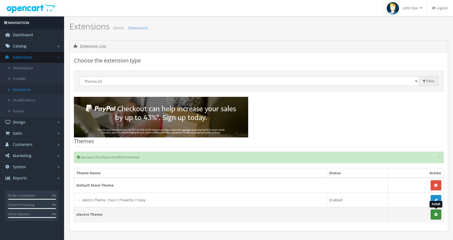Screen dimensions: 453x240
Task: Click the puzzle icon beside Extension List
Action: coord(76,46)
